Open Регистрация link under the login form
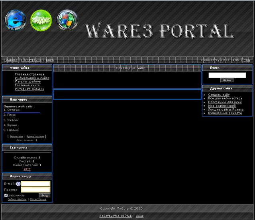Screen dimensions: 255x220 coord(38,199)
